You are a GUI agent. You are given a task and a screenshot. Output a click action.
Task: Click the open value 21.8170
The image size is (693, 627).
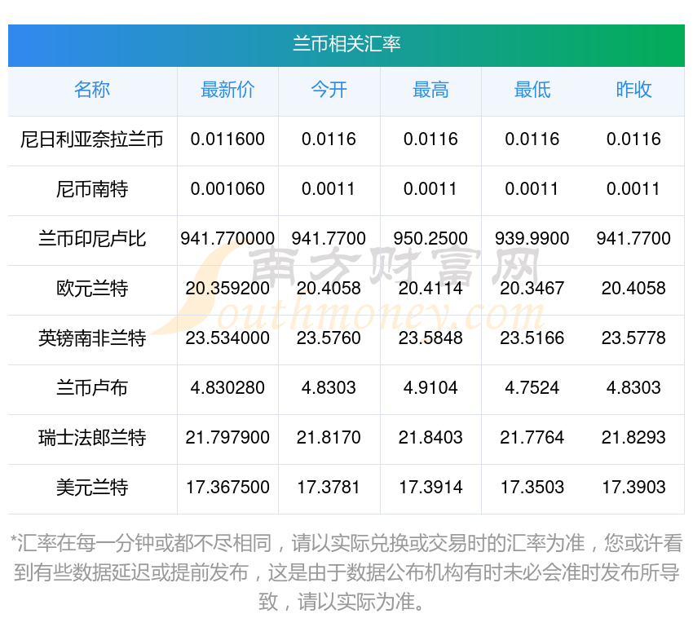click(329, 438)
